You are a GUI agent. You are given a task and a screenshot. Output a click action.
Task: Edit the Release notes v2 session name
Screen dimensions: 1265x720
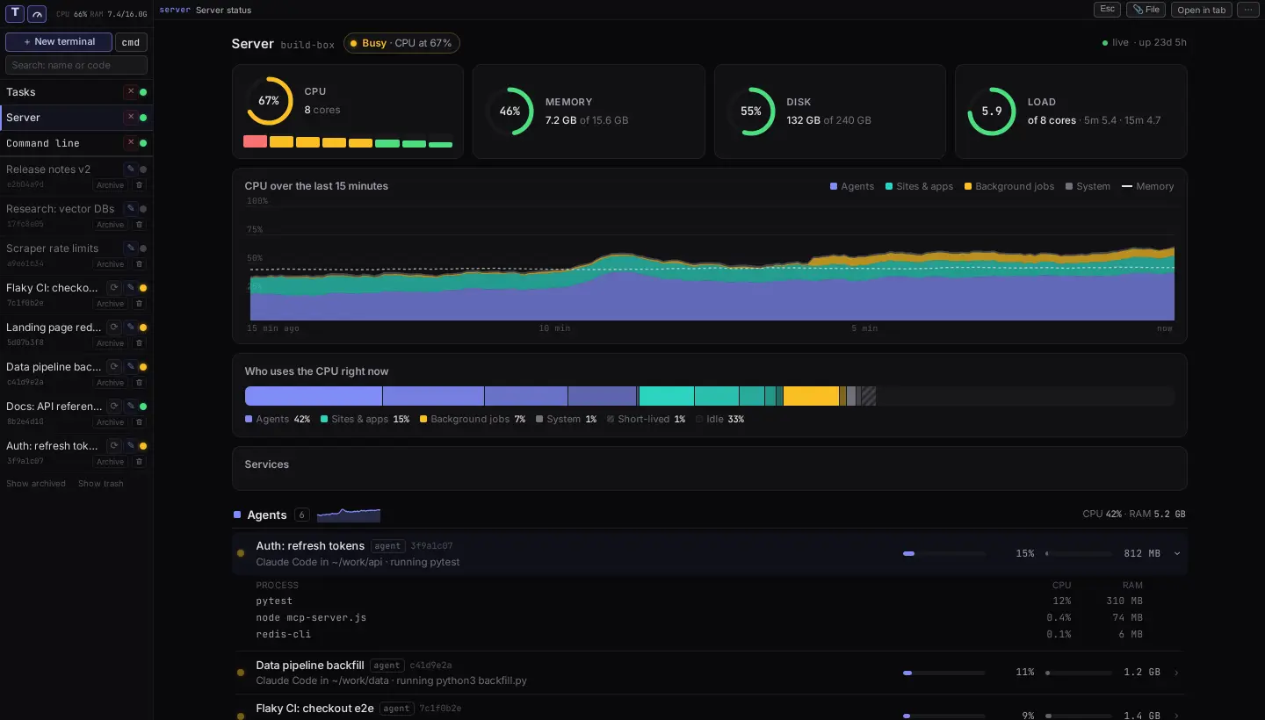(131, 169)
